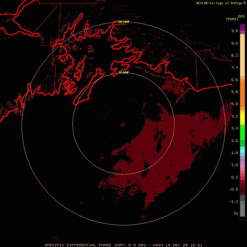Click the orange segment of the color bar
Image resolution: width=247 pixels, height=247 pixels.
pos(242,95)
